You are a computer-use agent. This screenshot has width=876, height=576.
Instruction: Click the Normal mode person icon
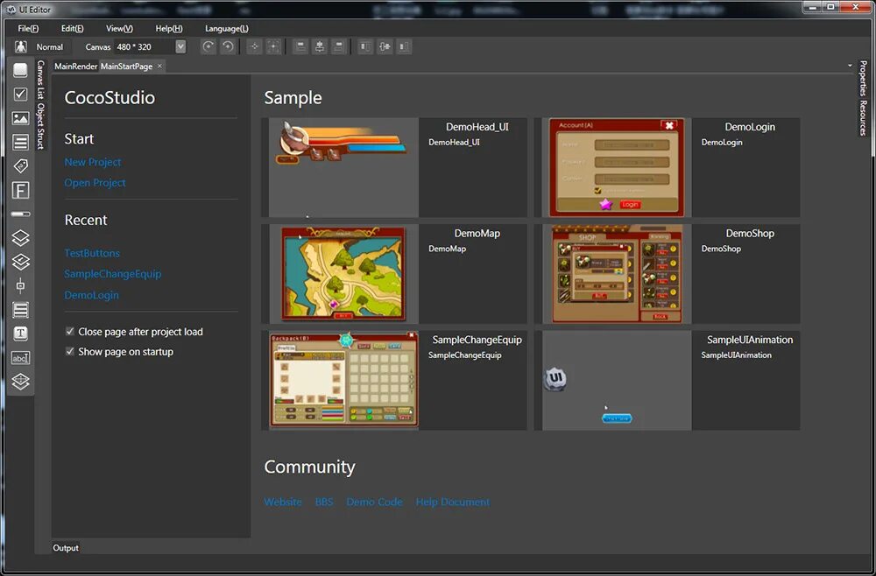(x=21, y=47)
